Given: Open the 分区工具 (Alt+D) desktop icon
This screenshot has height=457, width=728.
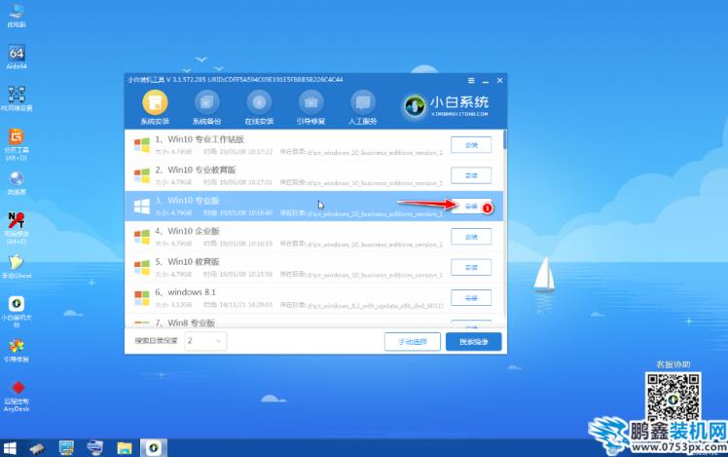Looking at the screenshot, I should (17, 144).
